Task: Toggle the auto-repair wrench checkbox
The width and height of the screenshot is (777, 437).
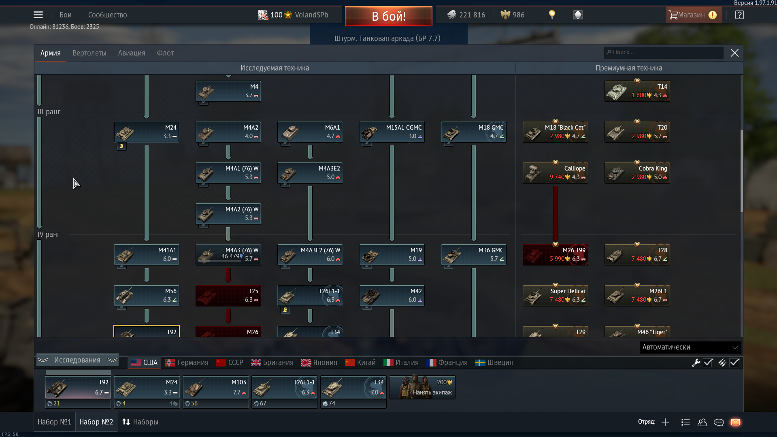Action: pos(708,363)
